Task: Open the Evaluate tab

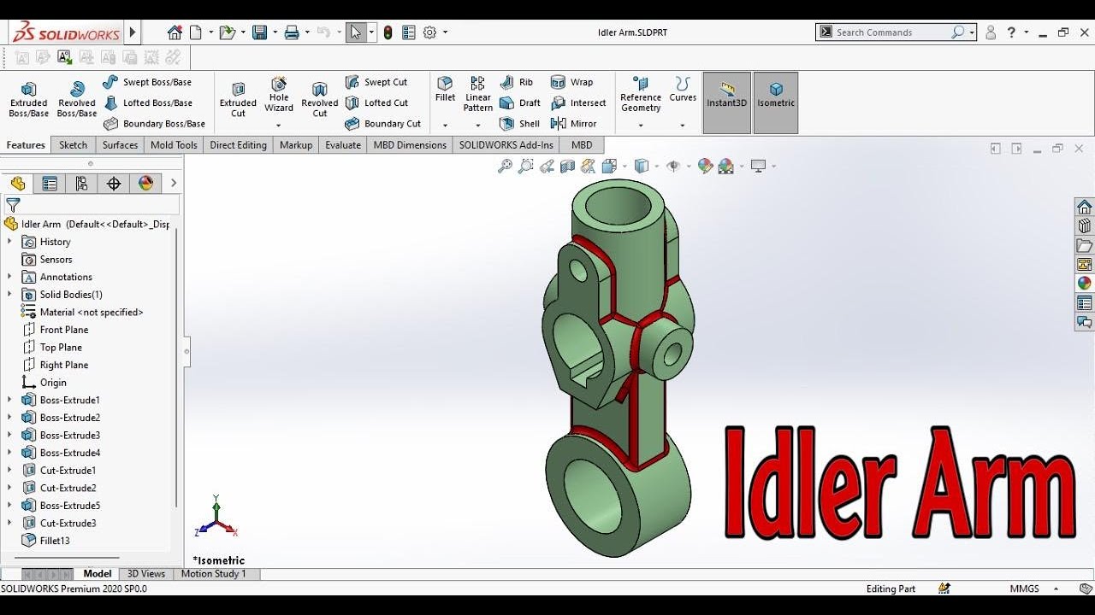Action: [343, 145]
